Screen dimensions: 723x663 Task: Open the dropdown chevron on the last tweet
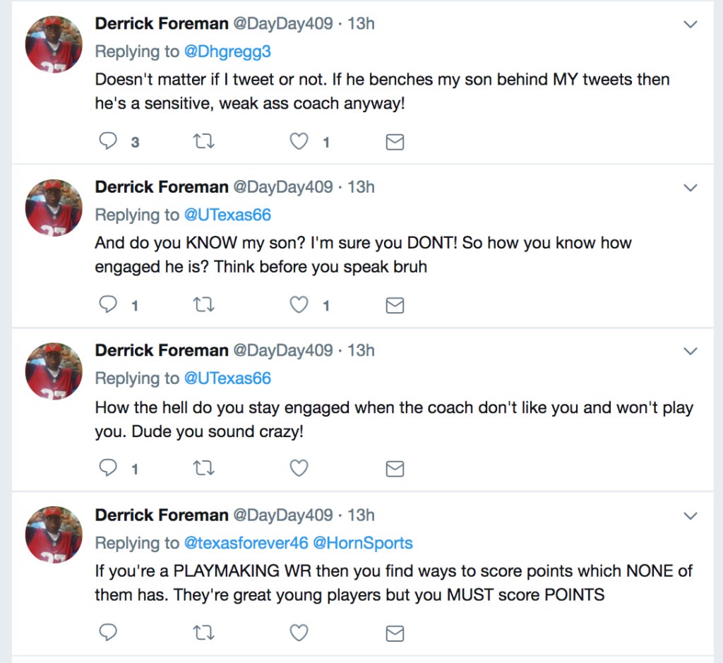(x=691, y=515)
